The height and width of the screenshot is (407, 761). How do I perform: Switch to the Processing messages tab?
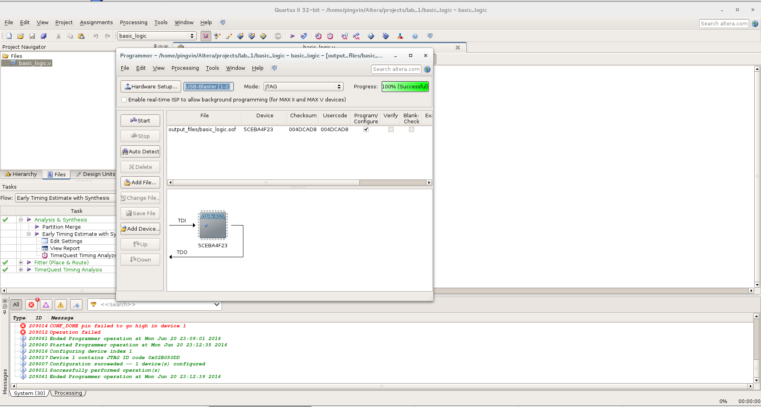tap(68, 394)
